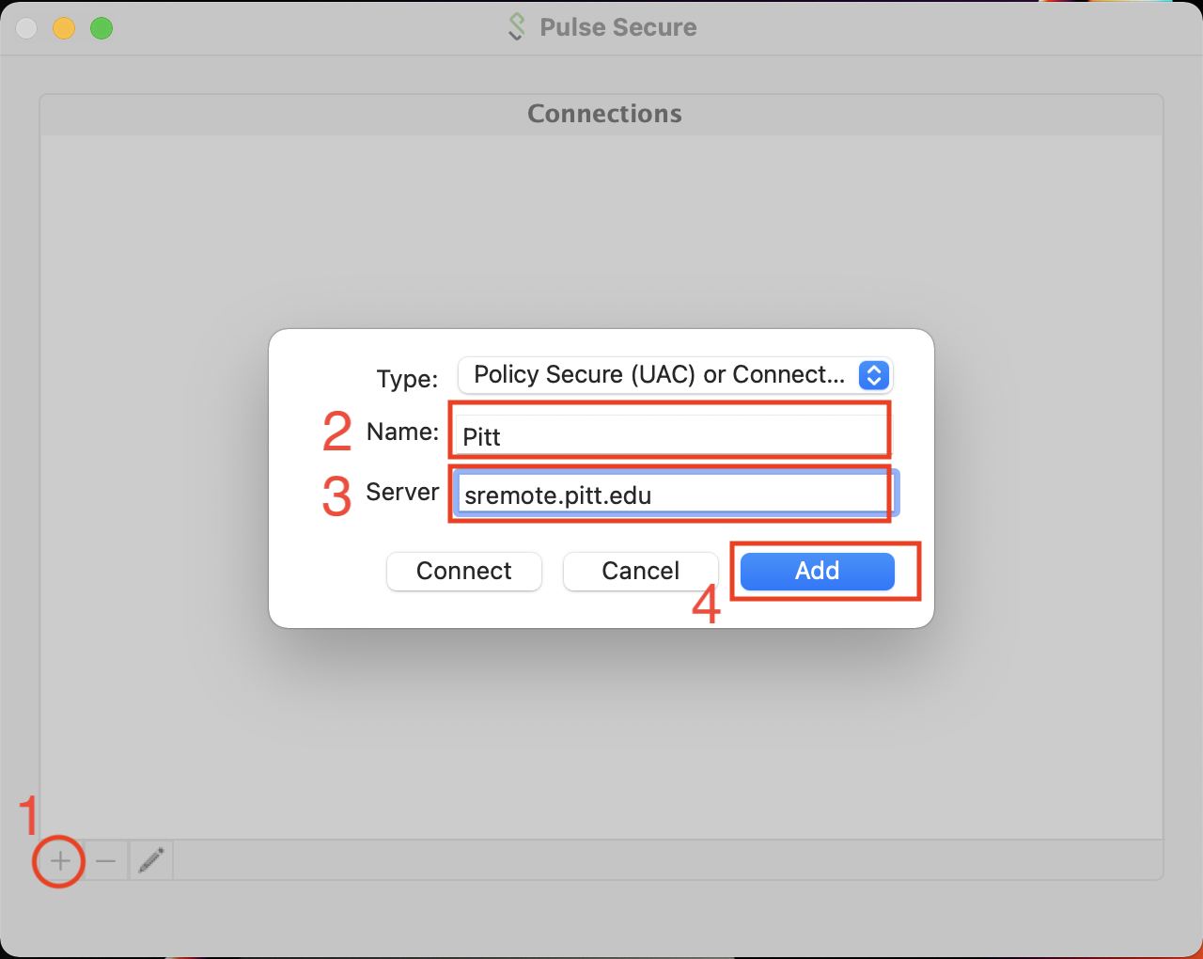The width and height of the screenshot is (1203, 959).
Task: Click the Pulse Secure title bar text
Action: click(617, 27)
